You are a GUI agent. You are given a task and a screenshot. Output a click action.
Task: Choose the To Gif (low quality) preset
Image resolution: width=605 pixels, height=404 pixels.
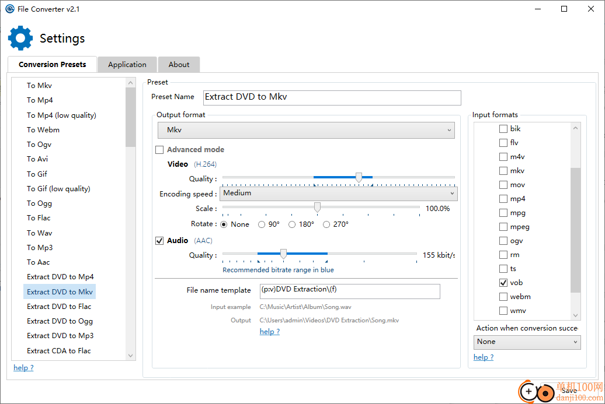coord(58,189)
